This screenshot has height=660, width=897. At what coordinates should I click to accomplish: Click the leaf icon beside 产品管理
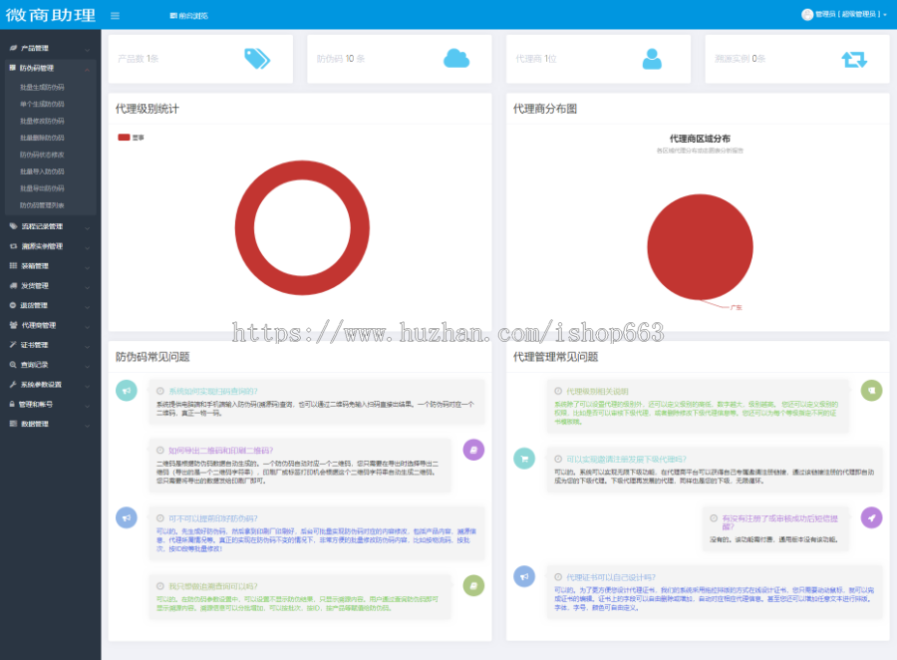pyautogui.click(x=13, y=48)
